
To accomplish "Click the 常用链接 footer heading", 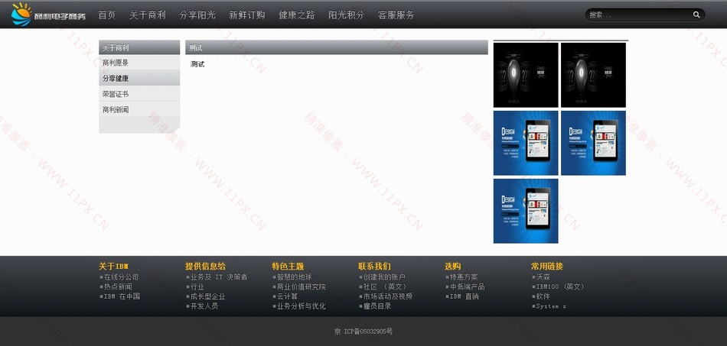I will 547,267.
